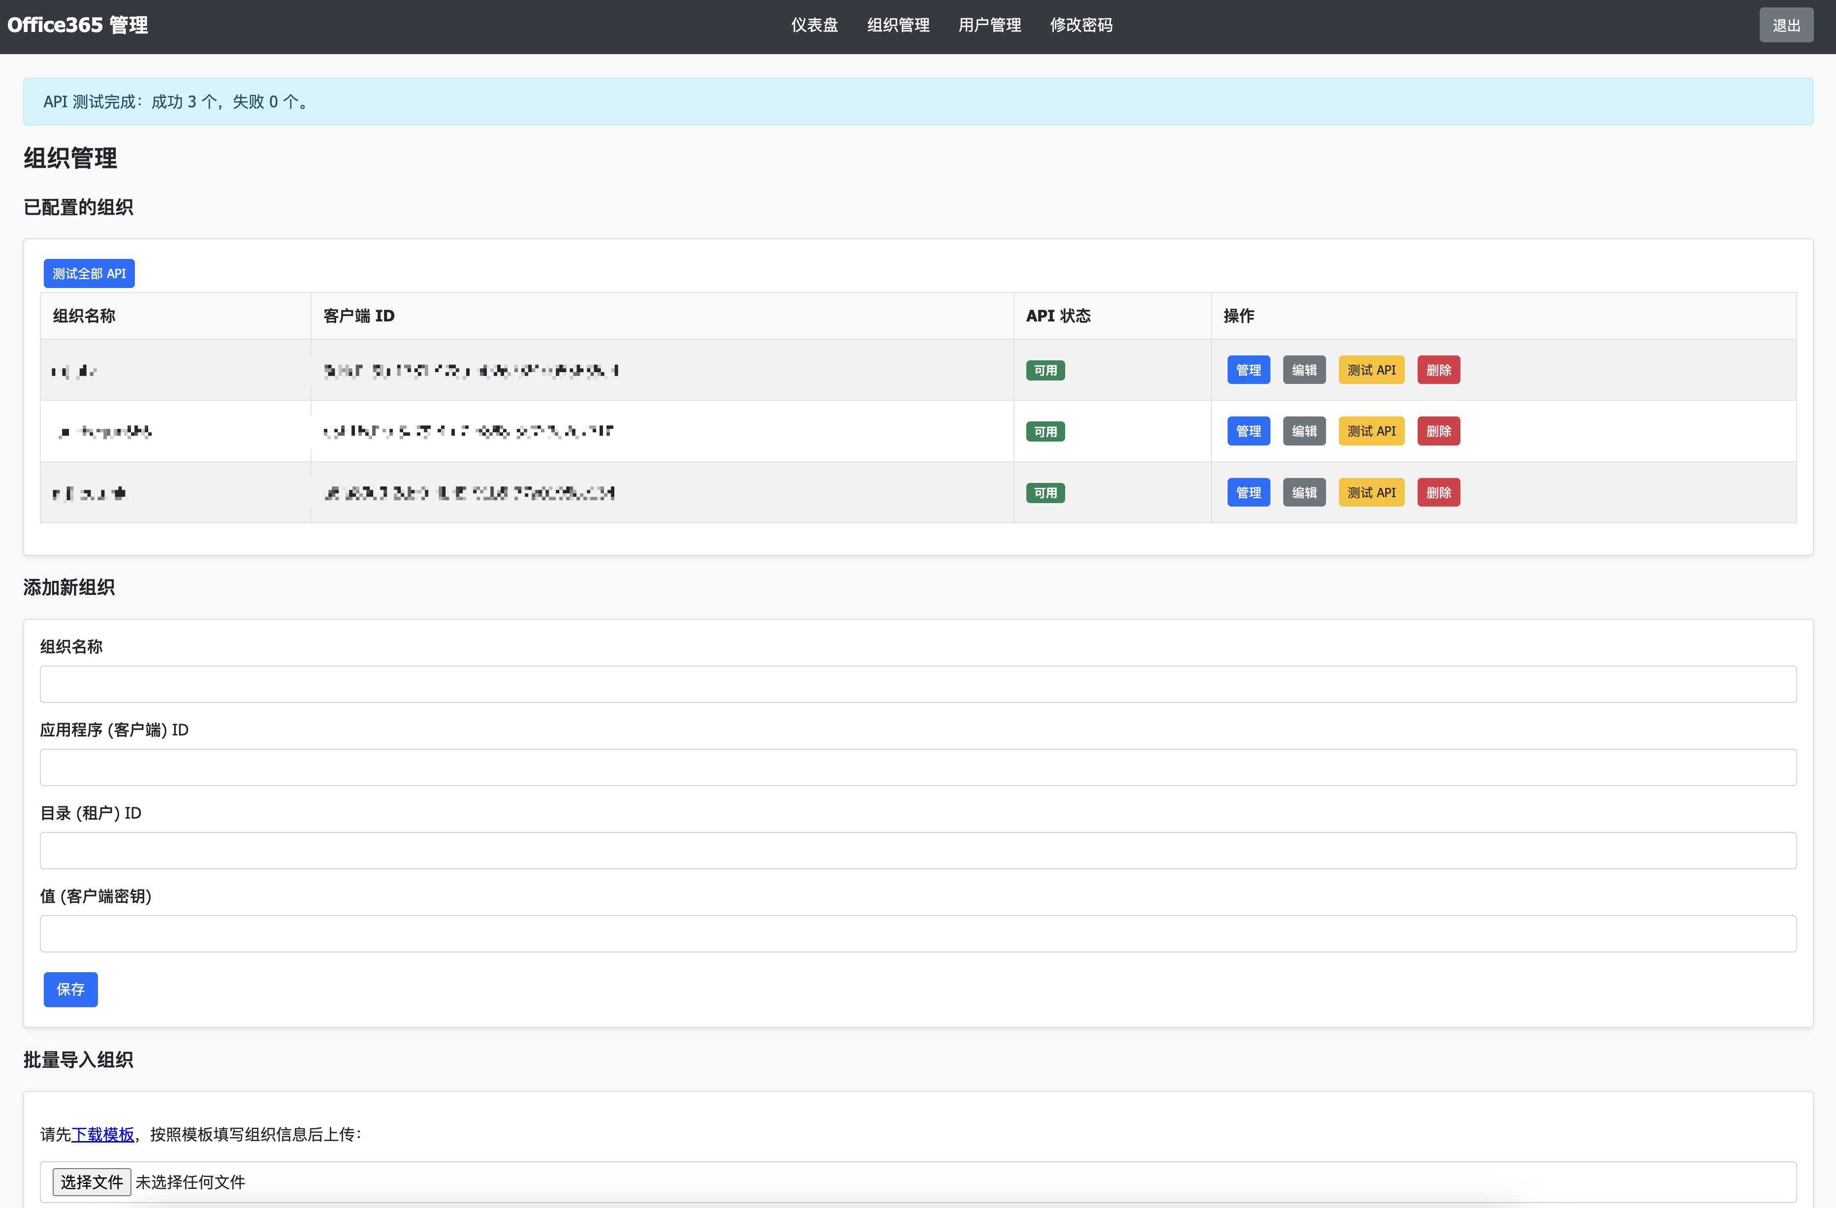The width and height of the screenshot is (1836, 1208).
Task: Open 组织管理 in the top navigation
Action: click(x=898, y=26)
